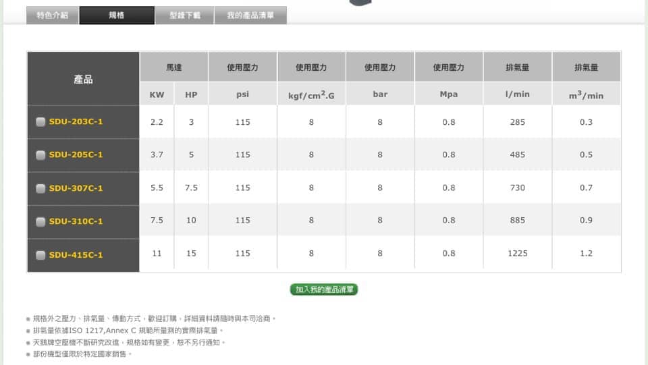The width and height of the screenshot is (648, 365).
Task: Click the SDU-205C-1 product name
Action: (76, 155)
